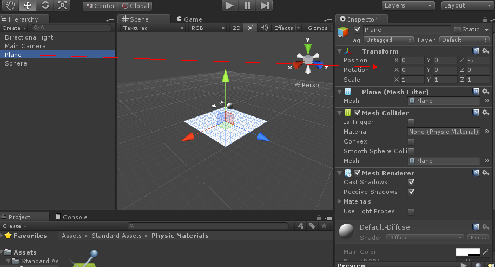495x267 pixels.
Task: Click the Gizmos button
Action: pyautogui.click(x=318, y=28)
